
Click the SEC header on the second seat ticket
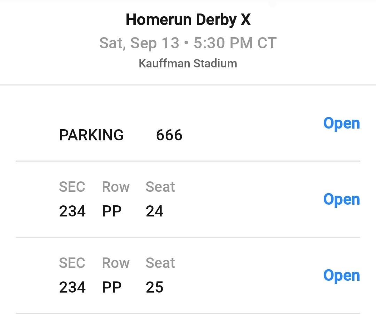pos(72,263)
